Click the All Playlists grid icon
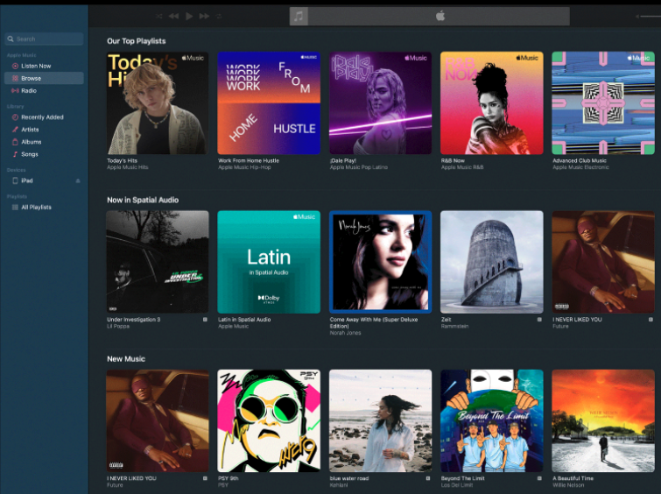 (x=15, y=207)
